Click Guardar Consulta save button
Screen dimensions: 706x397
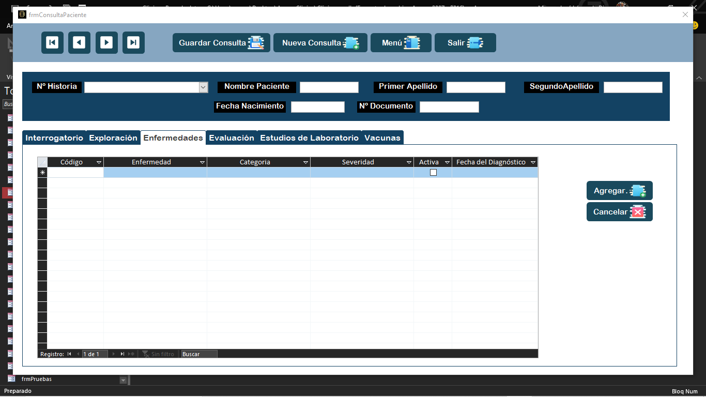(x=221, y=43)
